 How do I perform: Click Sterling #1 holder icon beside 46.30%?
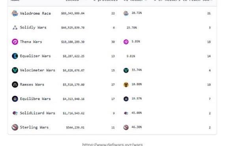point(126,127)
